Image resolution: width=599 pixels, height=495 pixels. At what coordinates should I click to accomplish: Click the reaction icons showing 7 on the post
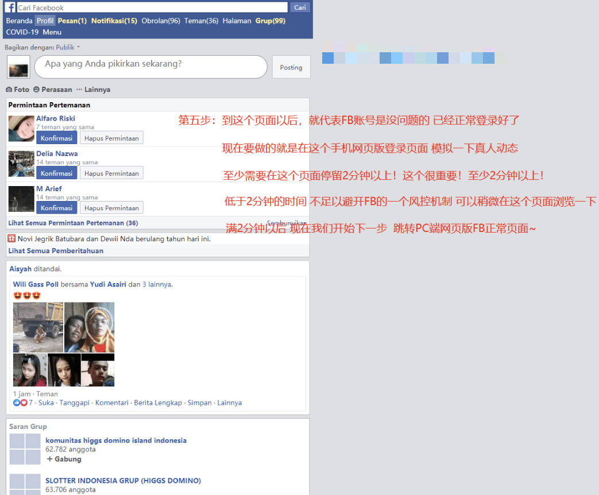tap(19, 403)
